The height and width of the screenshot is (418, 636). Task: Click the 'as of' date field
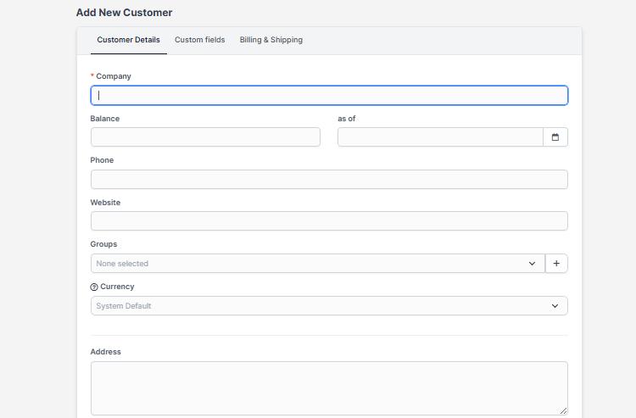439,137
